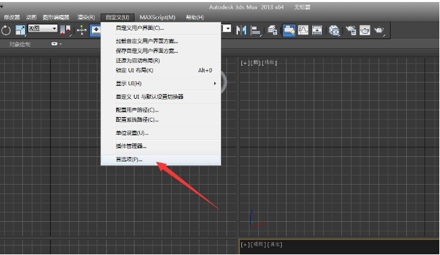Click the Render Production teapot icon
This screenshot has width=440, height=255.
[379, 30]
